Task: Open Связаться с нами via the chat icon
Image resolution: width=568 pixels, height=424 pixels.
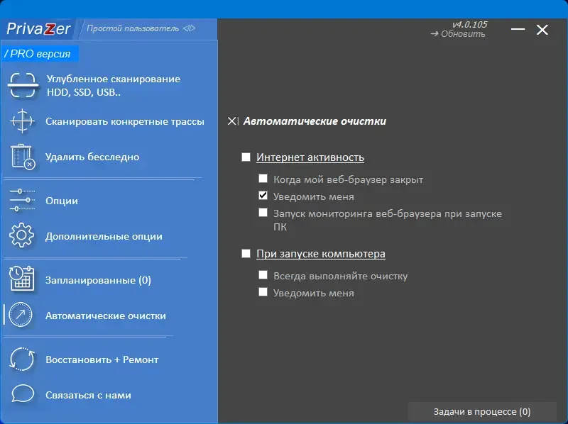Action: pyautogui.click(x=23, y=395)
